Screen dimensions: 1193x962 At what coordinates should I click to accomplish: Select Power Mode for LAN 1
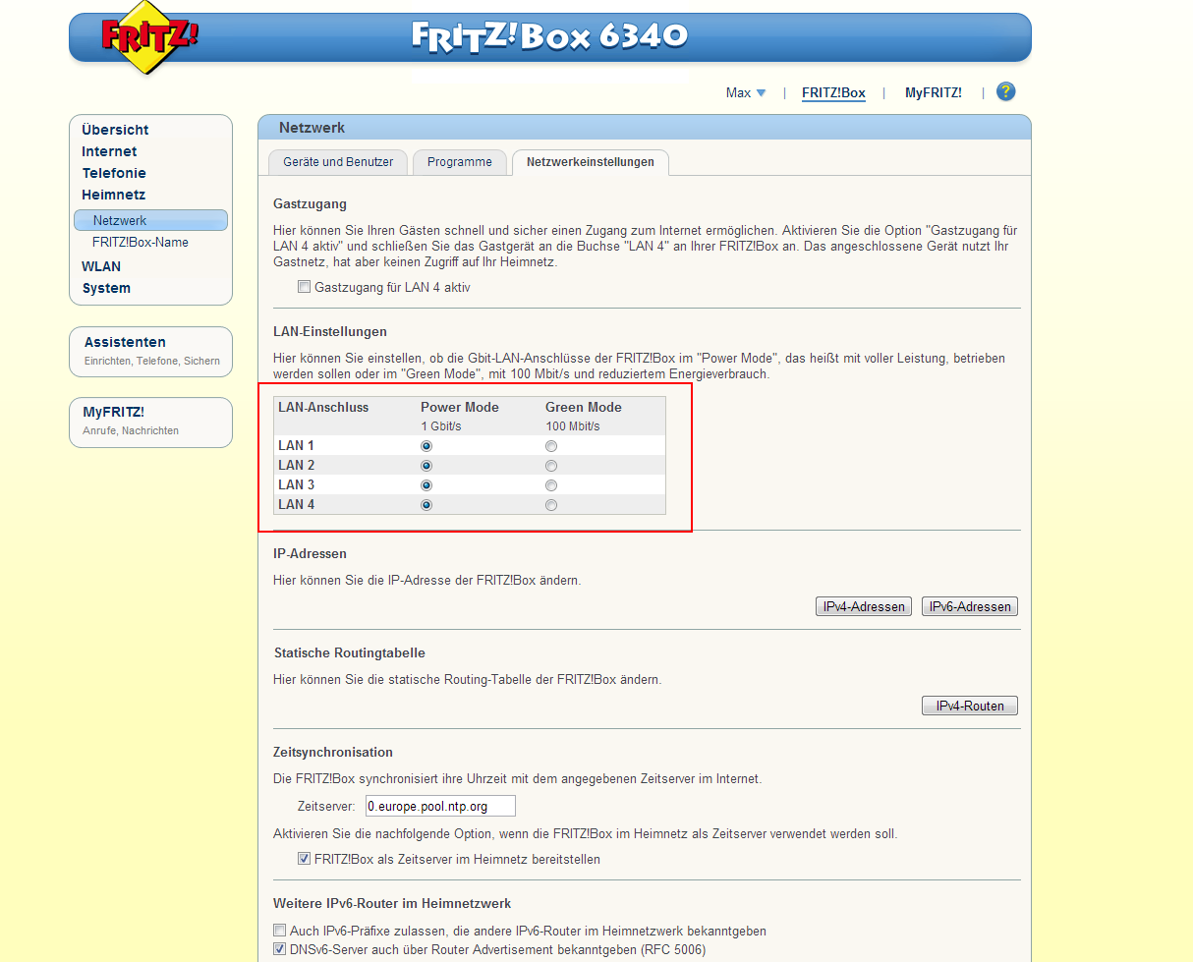click(x=426, y=446)
